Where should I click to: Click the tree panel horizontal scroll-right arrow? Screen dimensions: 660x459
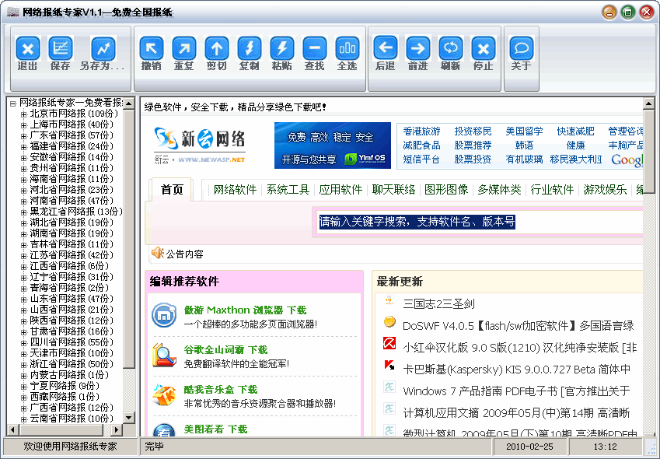(x=117, y=430)
